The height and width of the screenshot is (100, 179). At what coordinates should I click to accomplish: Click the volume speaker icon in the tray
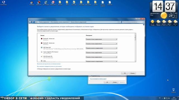[x=169, y=98]
